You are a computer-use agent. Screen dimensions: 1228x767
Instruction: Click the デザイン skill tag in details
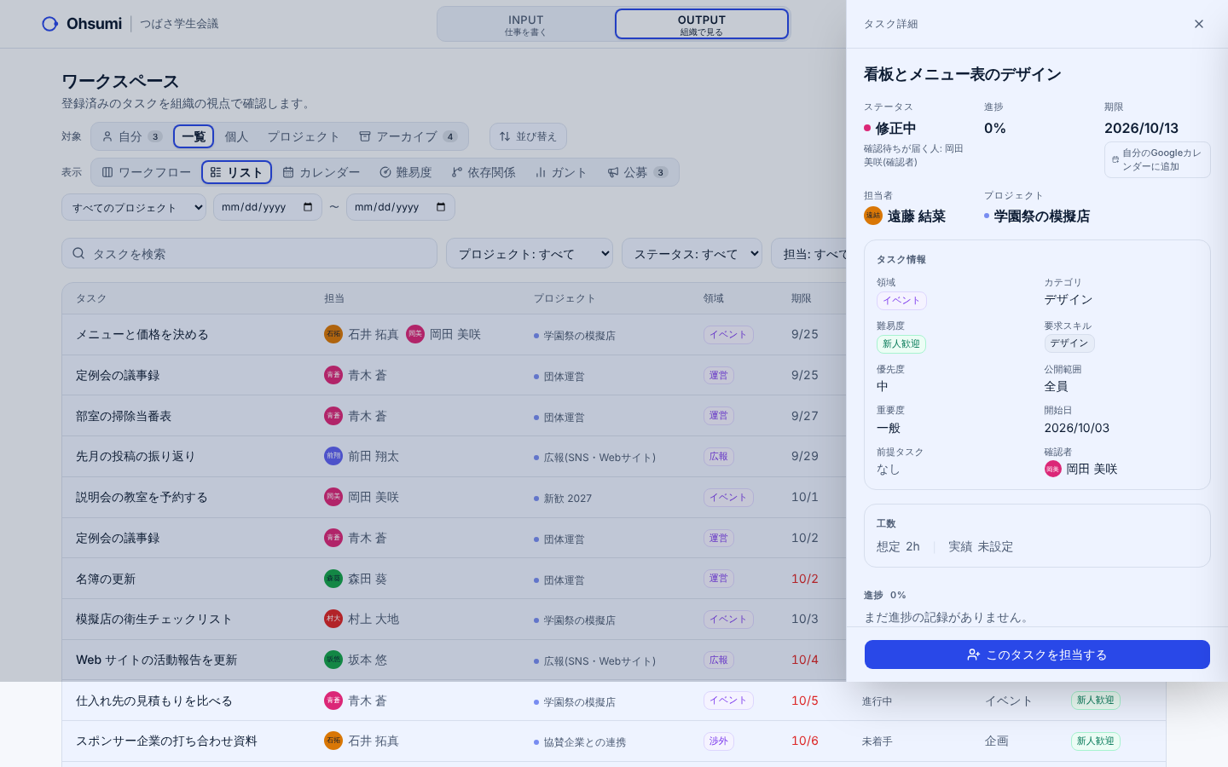1069,343
